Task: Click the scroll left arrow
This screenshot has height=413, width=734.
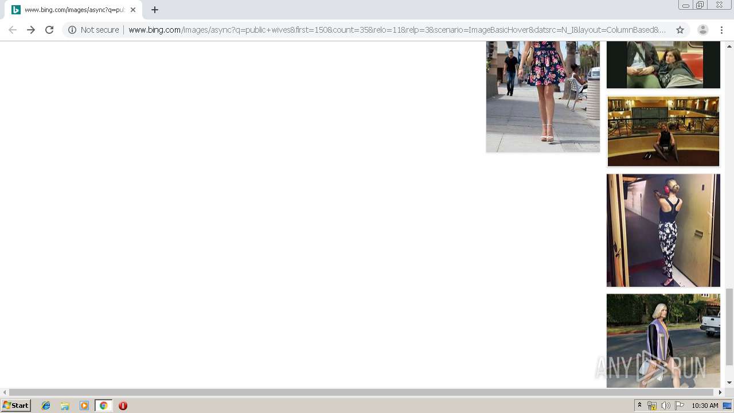Action: point(5,392)
